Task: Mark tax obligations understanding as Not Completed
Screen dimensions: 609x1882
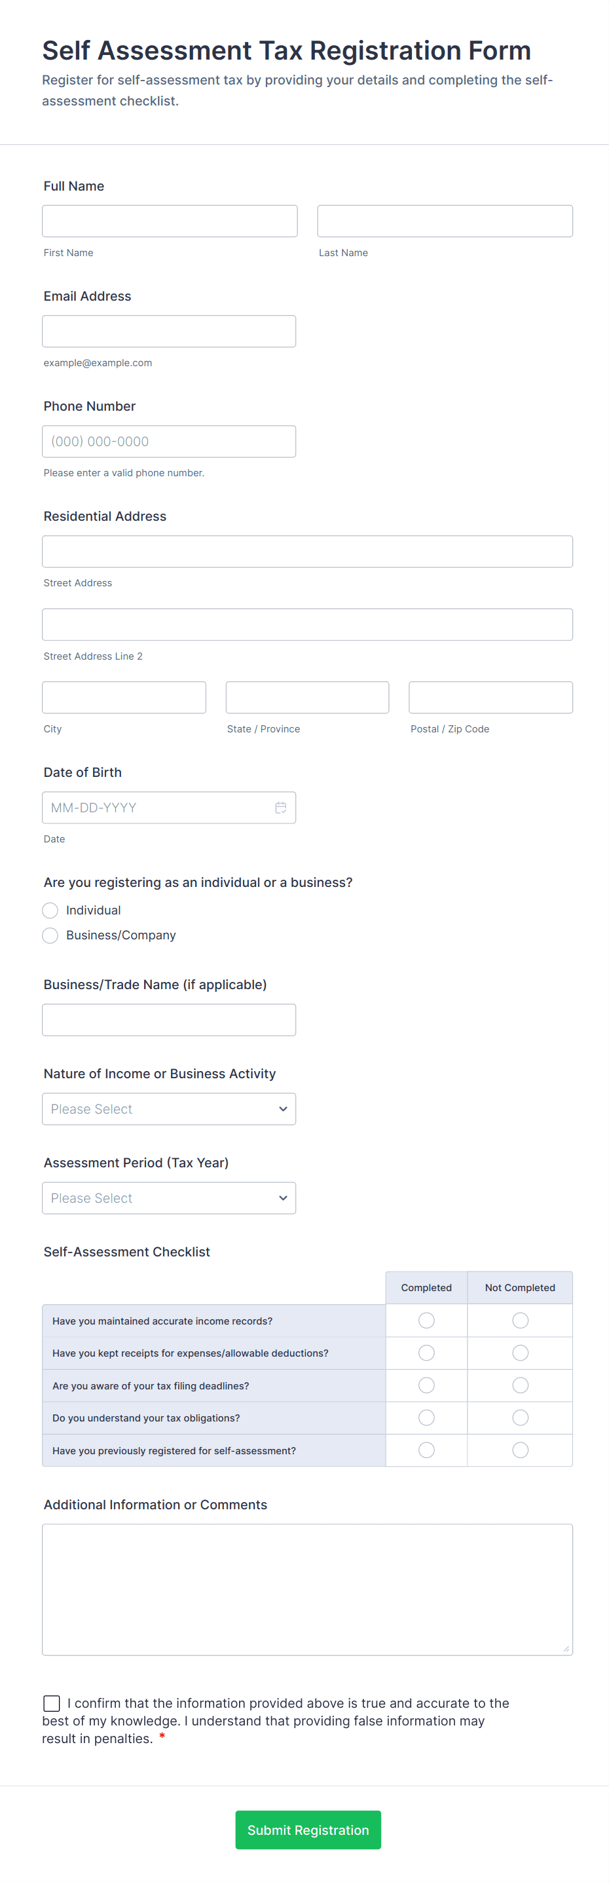Action: (x=520, y=1418)
